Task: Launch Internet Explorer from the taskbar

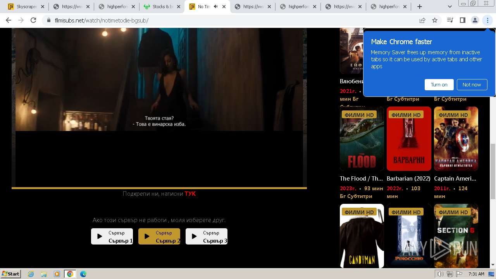Action: [31, 274]
